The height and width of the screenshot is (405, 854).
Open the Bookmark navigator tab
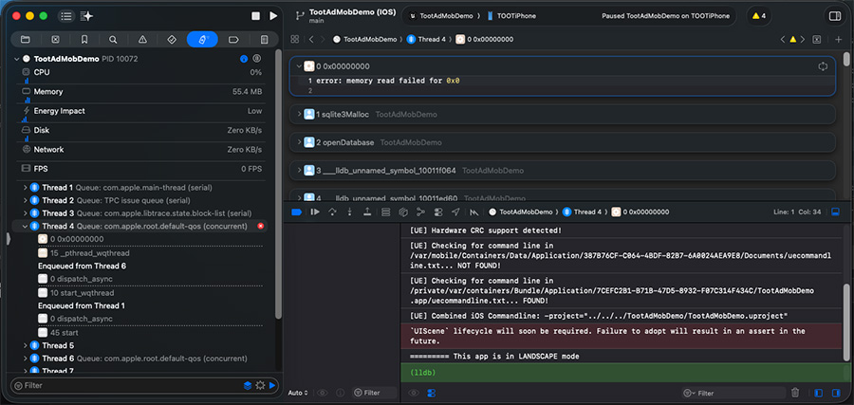pyautogui.click(x=84, y=39)
